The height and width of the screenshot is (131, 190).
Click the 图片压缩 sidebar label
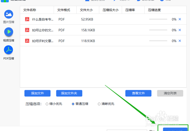point(9,22)
